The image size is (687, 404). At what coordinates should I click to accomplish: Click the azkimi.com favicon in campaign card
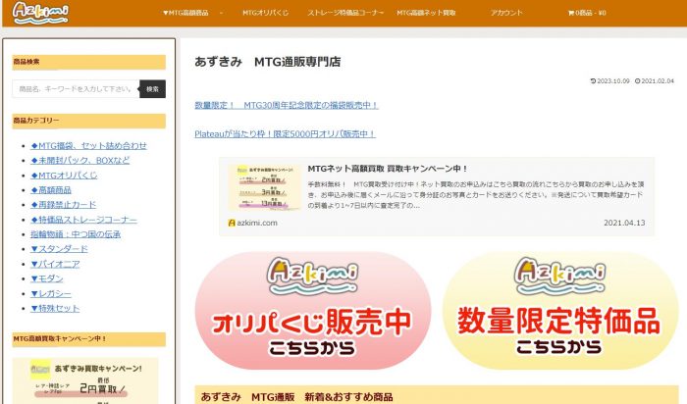click(232, 223)
